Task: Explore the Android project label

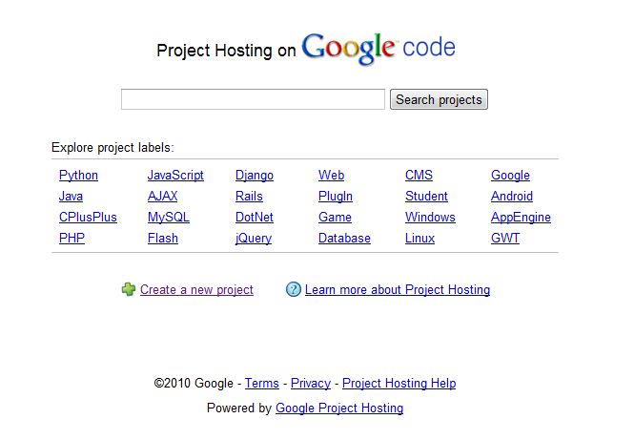Action: point(512,197)
